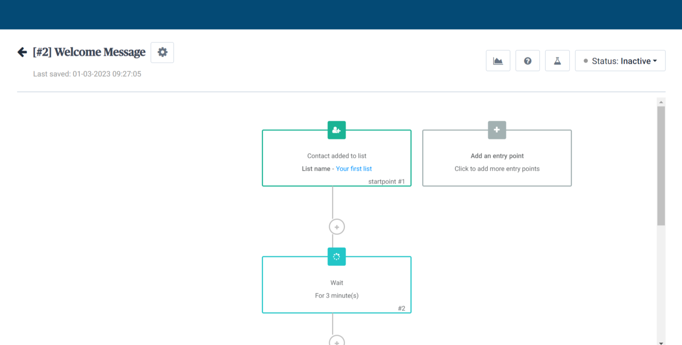The height and width of the screenshot is (345, 682).
Task: Expand the Status: Inactive dropdown
Action: coord(620,61)
